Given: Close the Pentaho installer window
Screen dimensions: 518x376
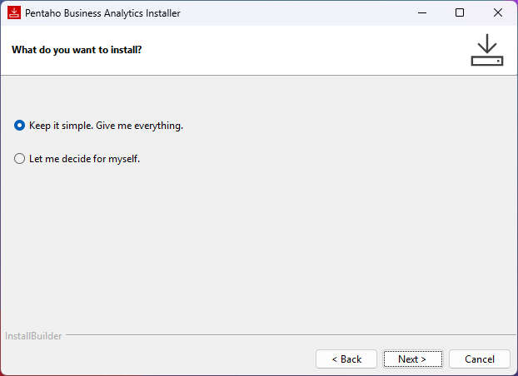Looking at the screenshot, I should 497,13.
